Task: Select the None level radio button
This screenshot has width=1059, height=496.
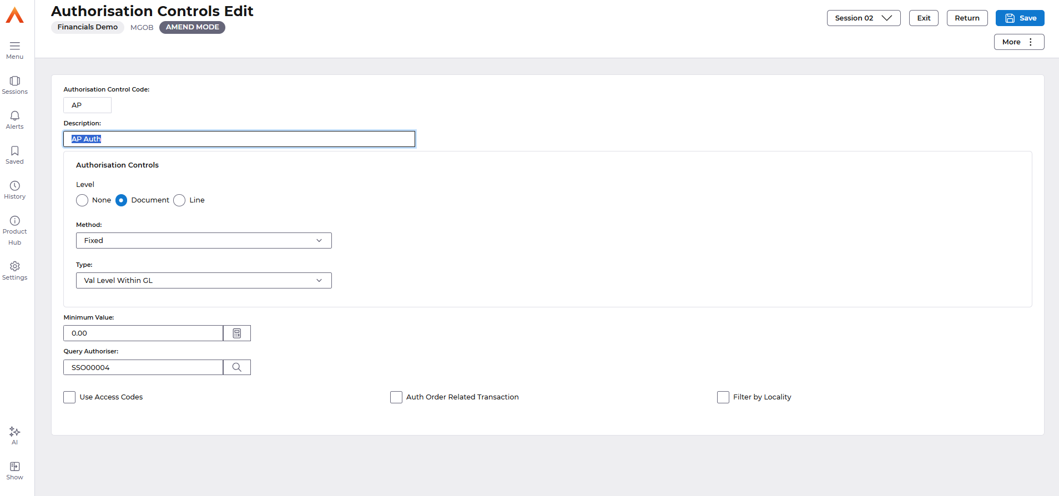Action: tap(82, 200)
